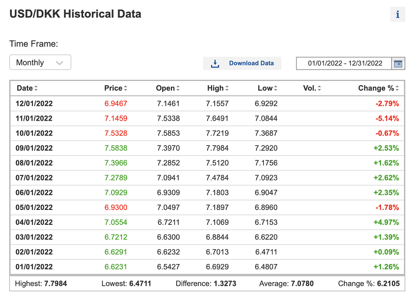Screen dimensions: 413x295
Task: Sort by High column arrows
Action: click(x=227, y=88)
